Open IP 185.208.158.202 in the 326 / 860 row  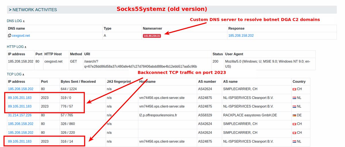pos(21,124)
